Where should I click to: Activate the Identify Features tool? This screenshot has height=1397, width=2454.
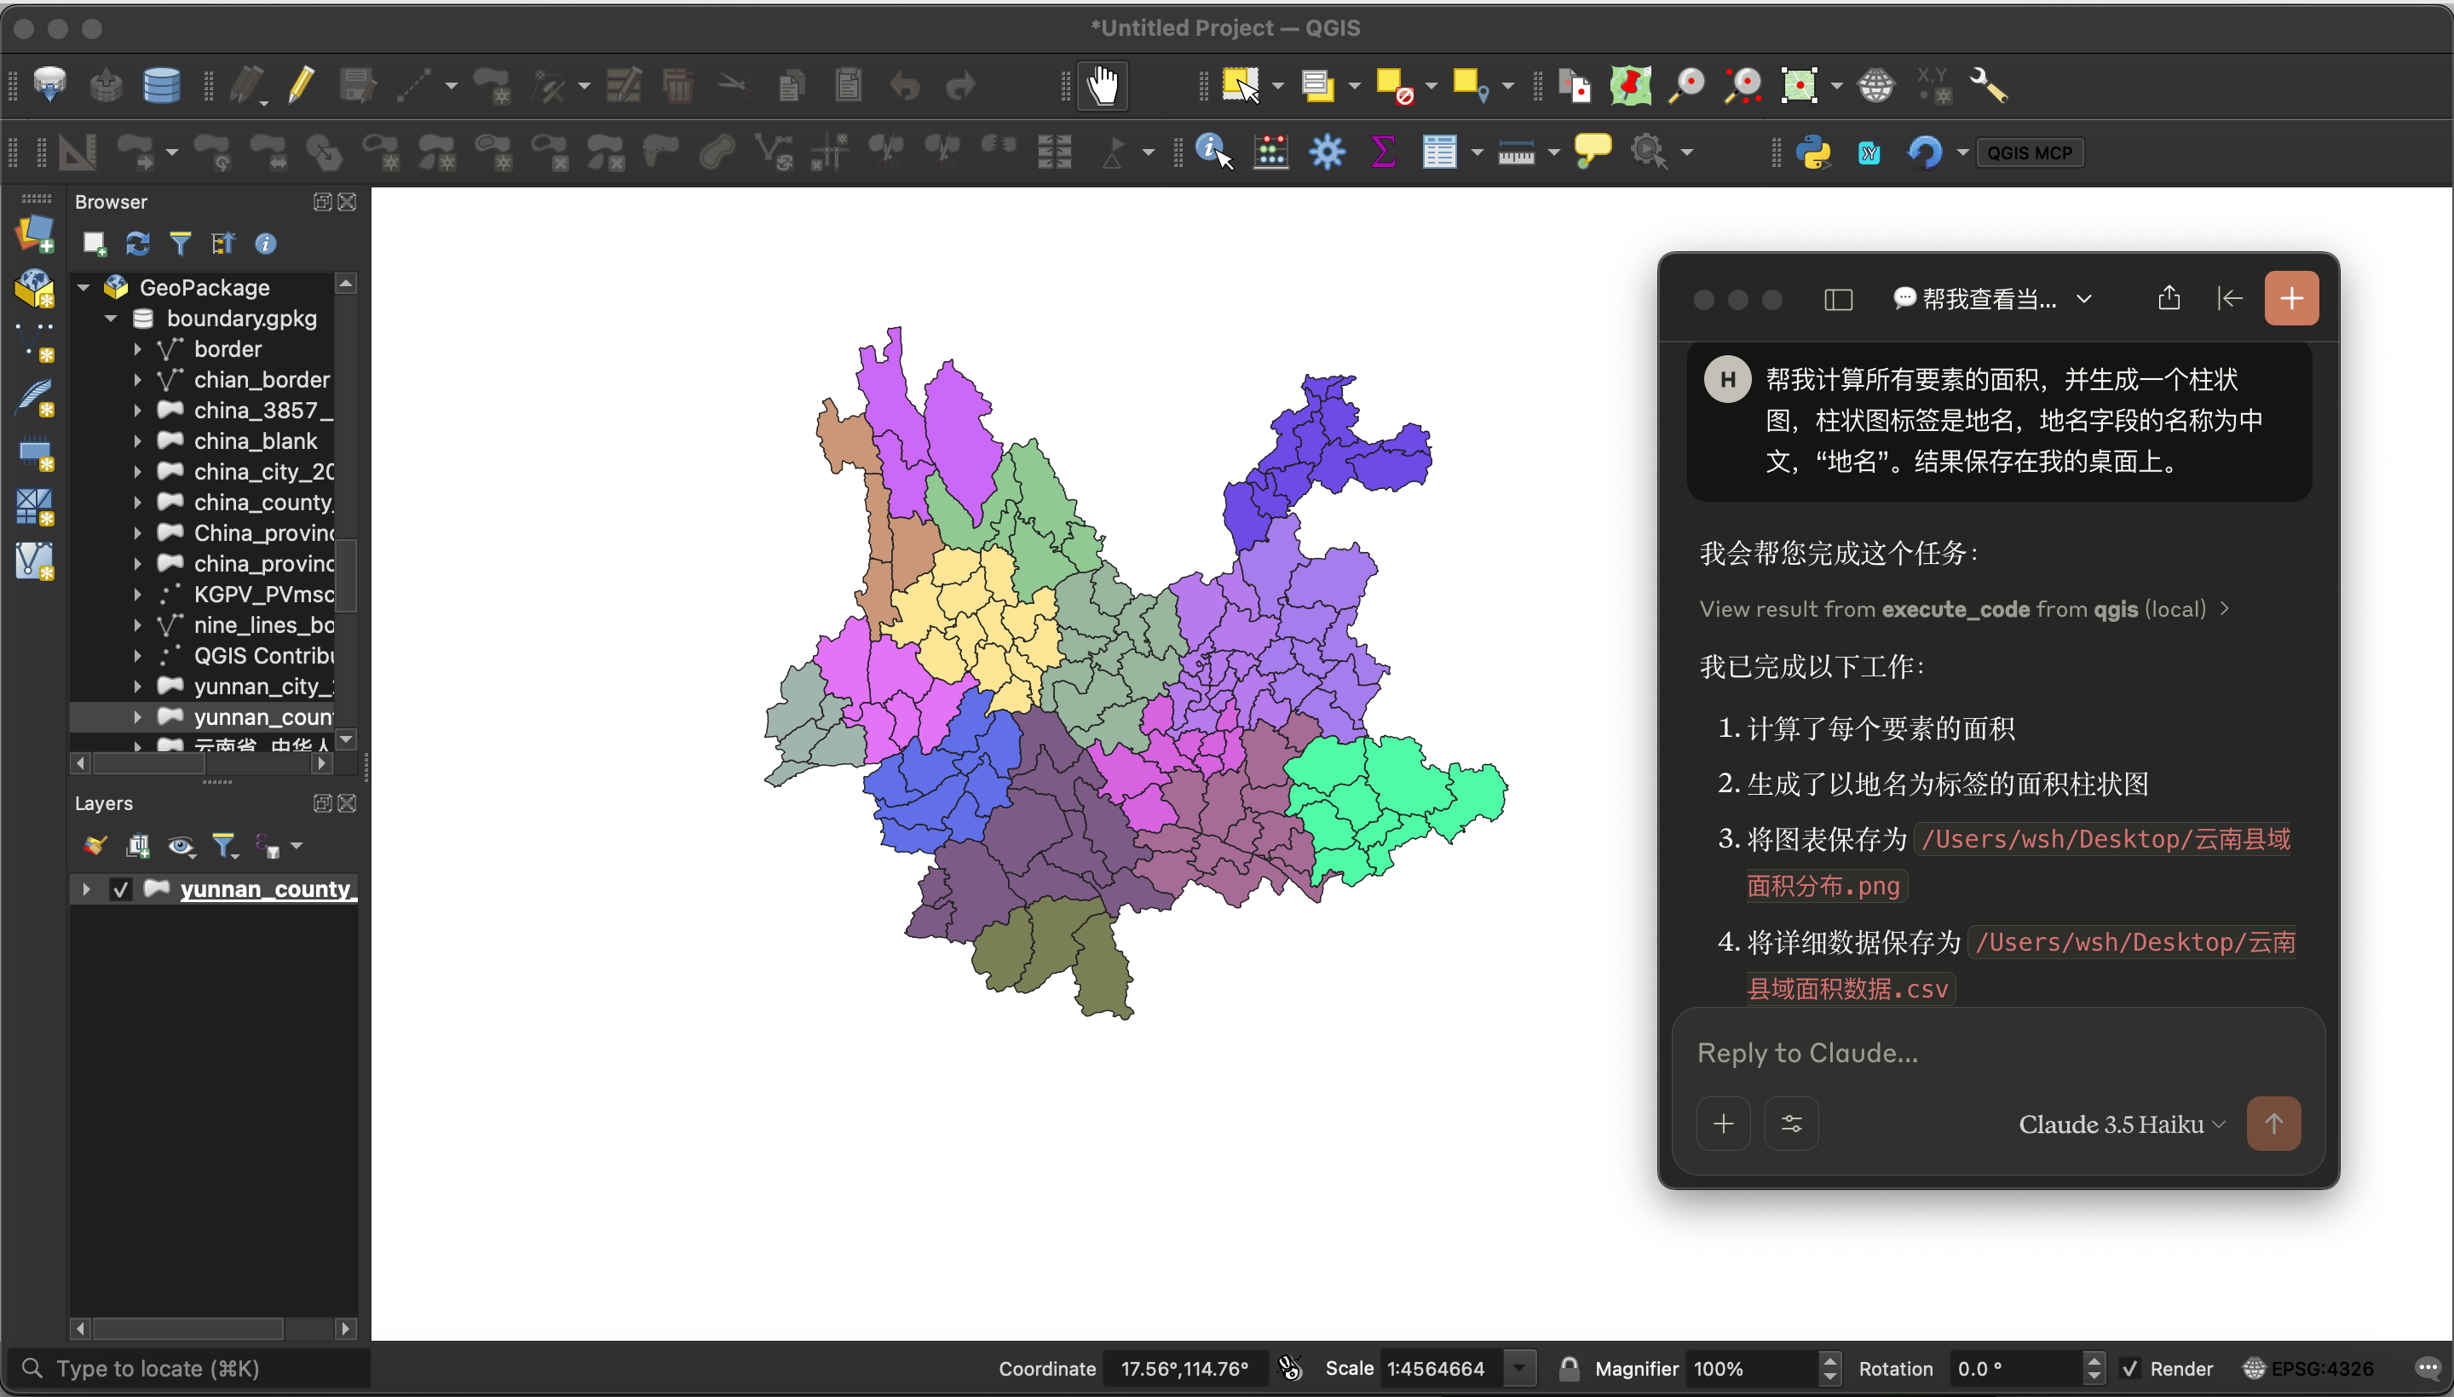1210,149
